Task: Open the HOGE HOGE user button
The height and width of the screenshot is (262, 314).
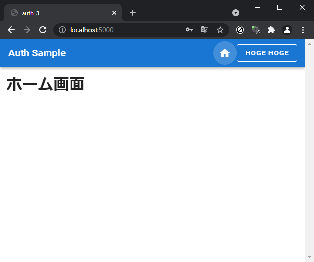Action: (x=267, y=53)
